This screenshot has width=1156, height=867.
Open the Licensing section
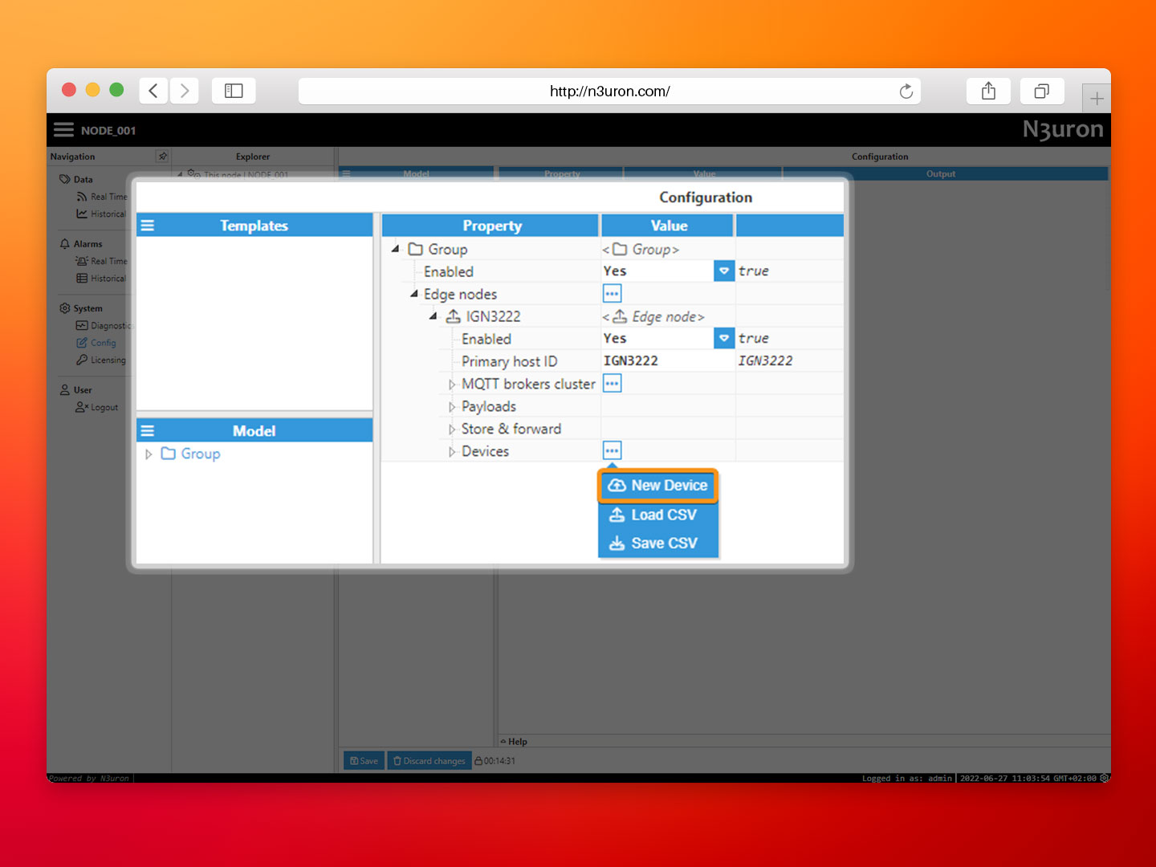click(x=101, y=360)
